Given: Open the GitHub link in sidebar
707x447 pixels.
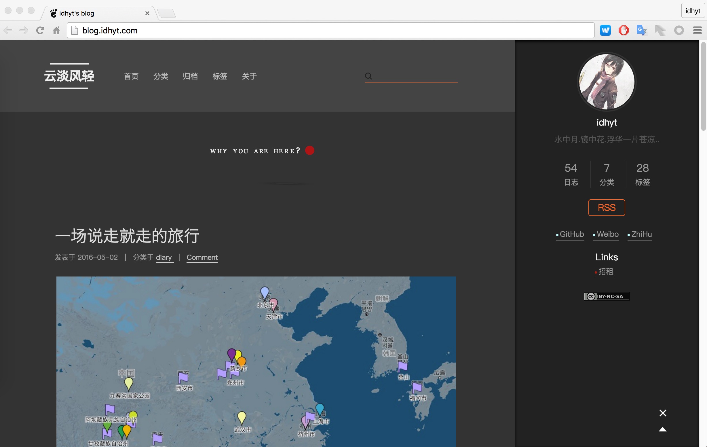Looking at the screenshot, I should [x=571, y=234].
